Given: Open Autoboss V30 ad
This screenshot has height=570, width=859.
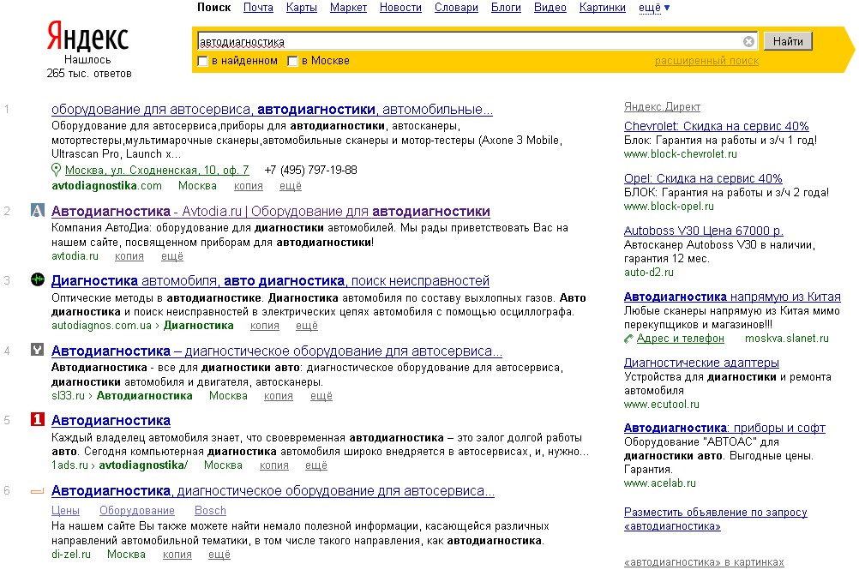Looking at the screenshot, I should (704, 231).
